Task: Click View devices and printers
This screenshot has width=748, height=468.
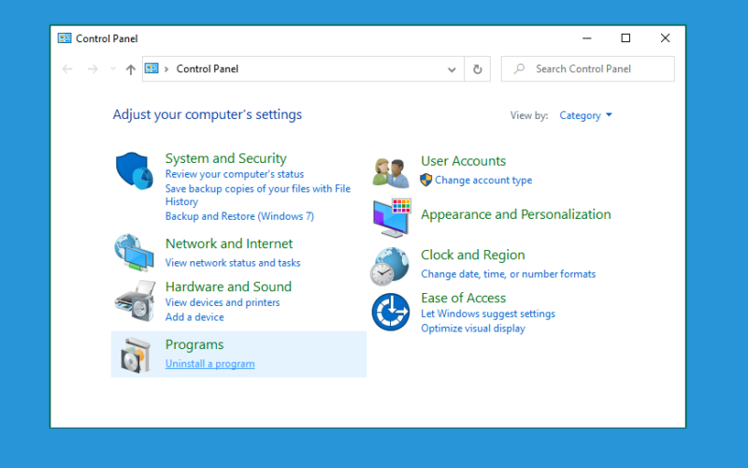Action: [223, 302]
